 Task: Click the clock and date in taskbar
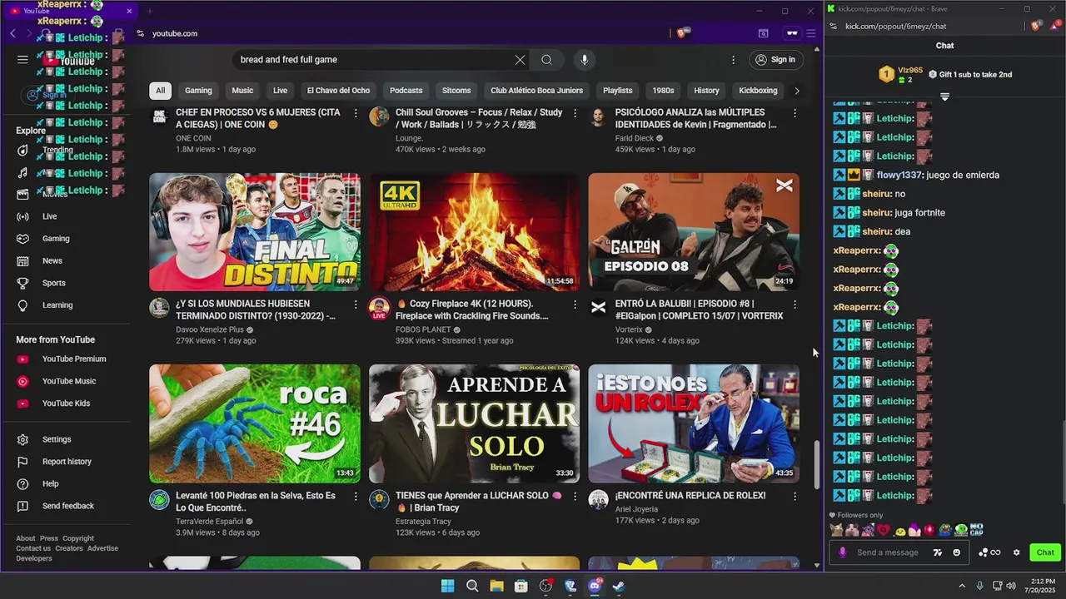click(x=1043, y=586)
